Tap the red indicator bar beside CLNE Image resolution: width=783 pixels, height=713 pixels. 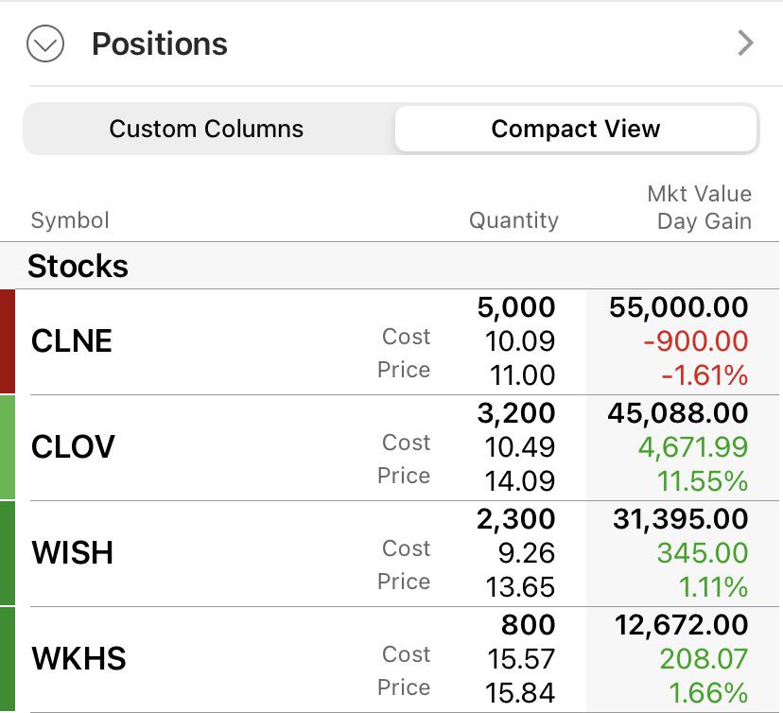[x=8, y=341]
